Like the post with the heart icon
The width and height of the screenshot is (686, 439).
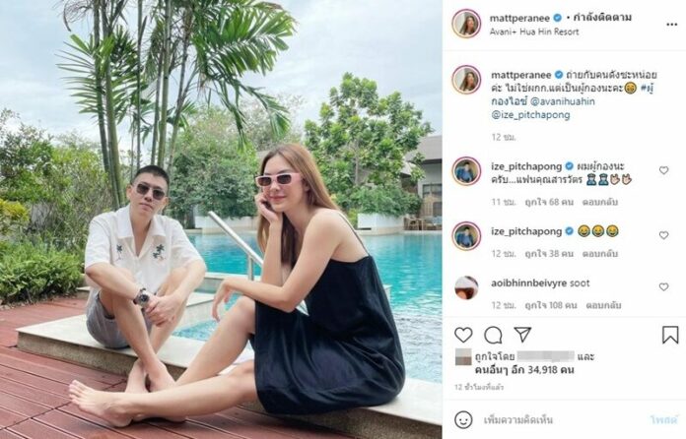[x=463, y=335]
